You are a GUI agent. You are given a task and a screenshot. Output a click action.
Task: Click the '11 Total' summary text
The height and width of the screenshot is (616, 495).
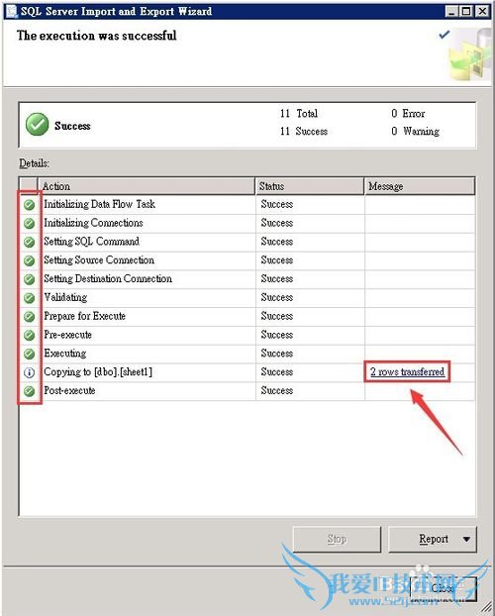click(x=299, y=114)
